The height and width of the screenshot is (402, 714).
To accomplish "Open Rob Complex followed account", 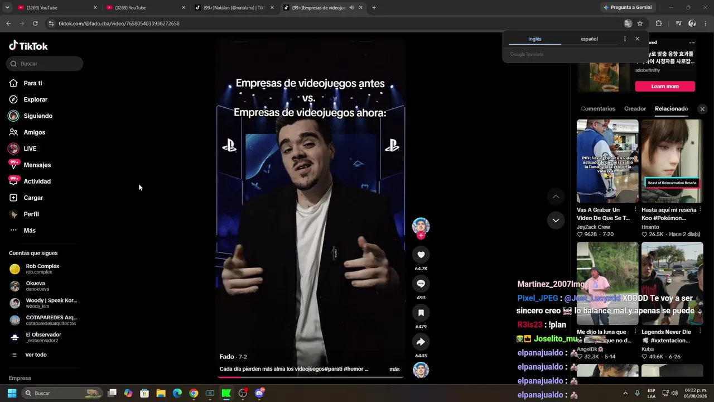I will (x=42, y=269).
